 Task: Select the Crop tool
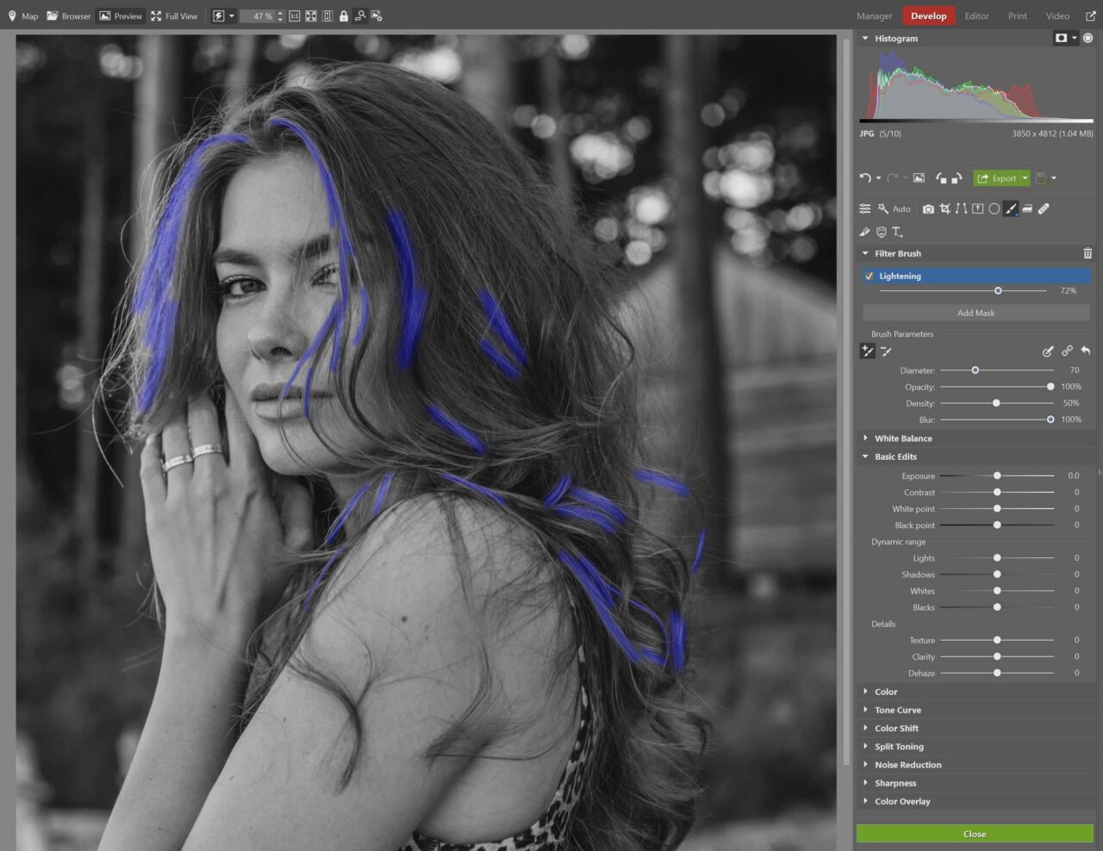tap(945, 208)
